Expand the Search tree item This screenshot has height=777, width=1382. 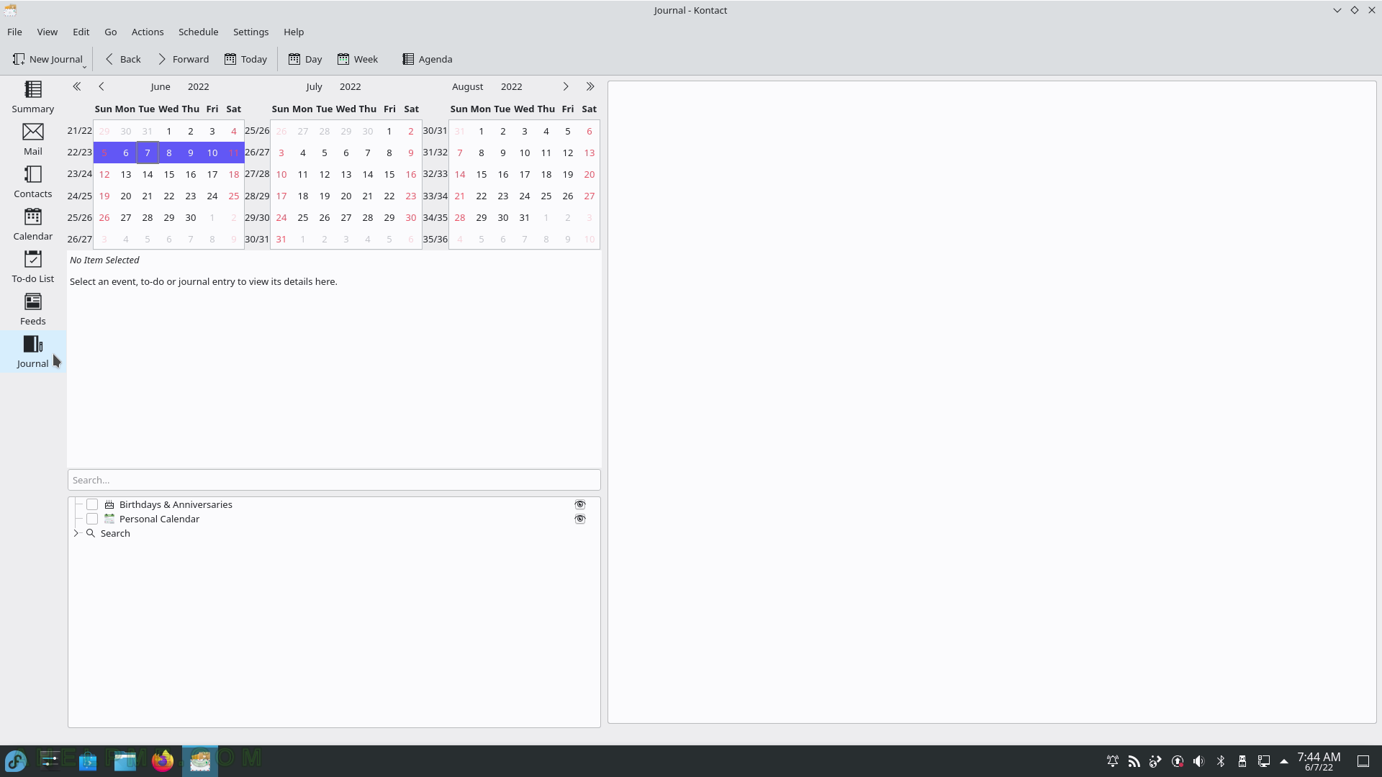pos(76,533)
